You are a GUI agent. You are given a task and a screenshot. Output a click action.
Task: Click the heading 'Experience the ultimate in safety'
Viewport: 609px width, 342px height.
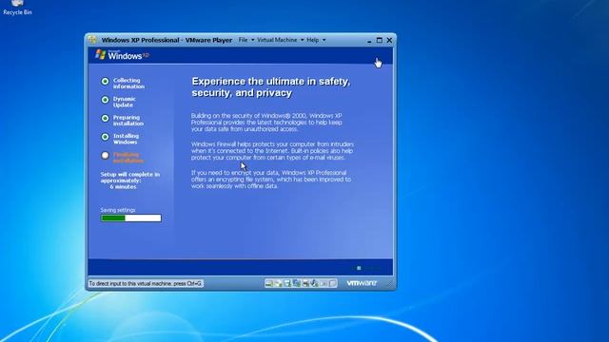coord(271,86)
